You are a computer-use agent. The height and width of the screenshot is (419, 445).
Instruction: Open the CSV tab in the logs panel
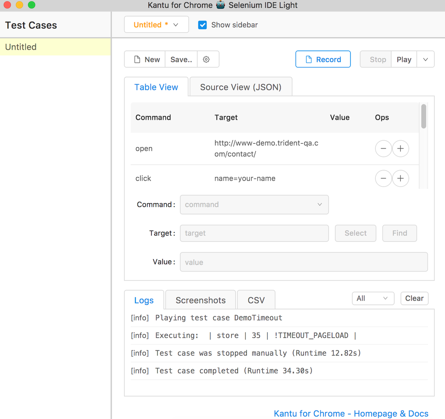pos(256,299)
